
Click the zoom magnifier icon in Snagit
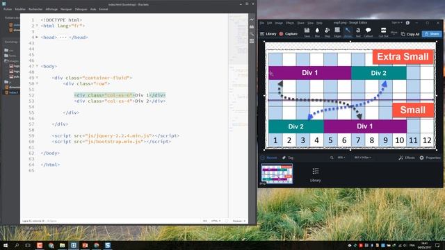(332, 158)
